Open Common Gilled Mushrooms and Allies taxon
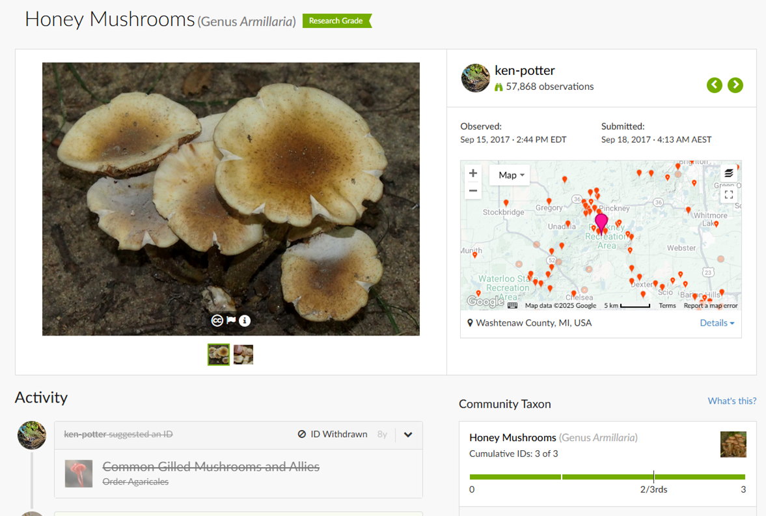This screenshot has width=766, height=516. tap(211, 466)
